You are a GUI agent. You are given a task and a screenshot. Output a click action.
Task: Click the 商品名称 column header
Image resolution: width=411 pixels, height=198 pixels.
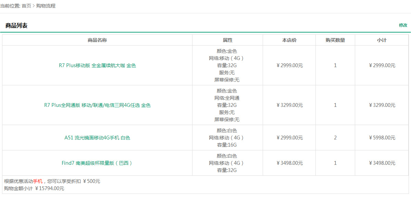97,40
